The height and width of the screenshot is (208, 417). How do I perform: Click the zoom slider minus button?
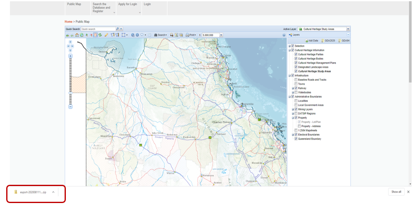coord(70,106)
